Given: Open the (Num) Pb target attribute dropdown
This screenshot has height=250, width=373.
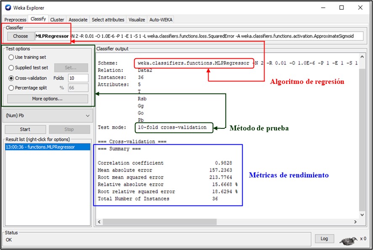Looking at the screenshot, I should point(48,115).
